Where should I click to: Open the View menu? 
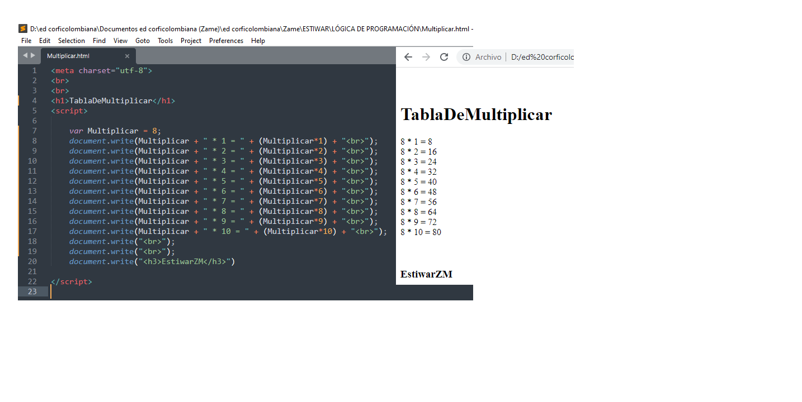(120, 41)
